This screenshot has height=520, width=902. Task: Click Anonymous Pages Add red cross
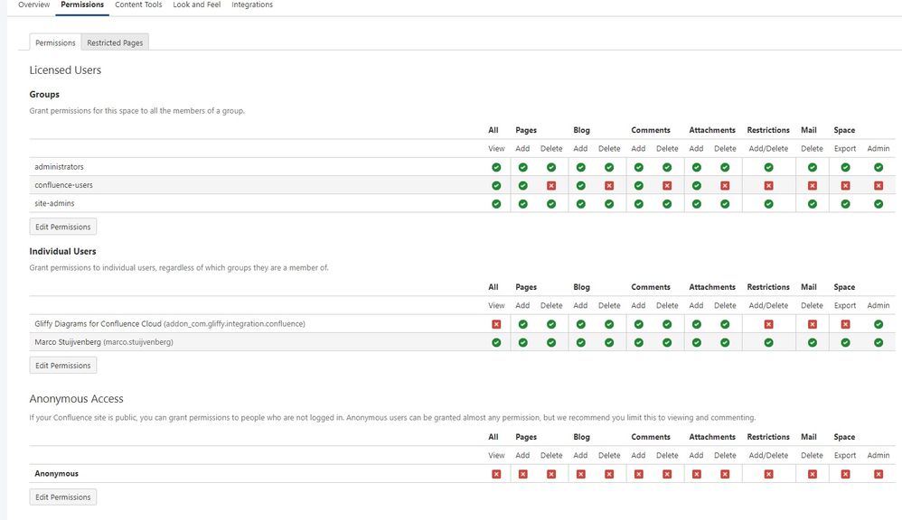523,474
